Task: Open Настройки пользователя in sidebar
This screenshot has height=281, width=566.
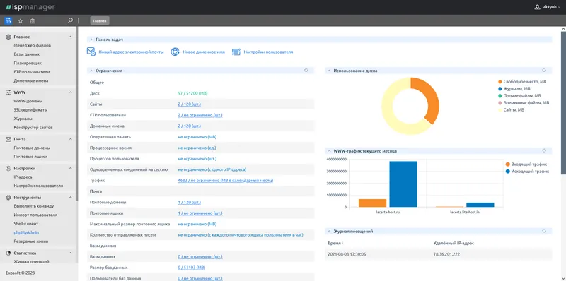Action: [x=38, y=186]
